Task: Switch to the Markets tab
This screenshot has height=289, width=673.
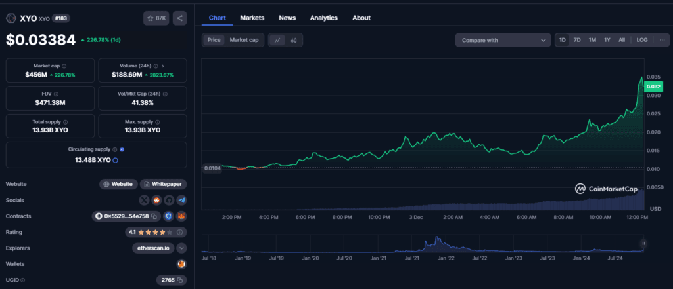Action: click(x=252, y=18)
